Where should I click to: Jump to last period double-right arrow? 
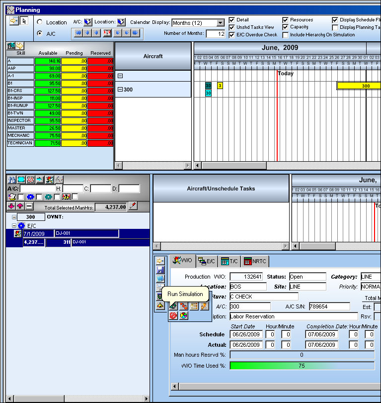click(x=135, y=33)
